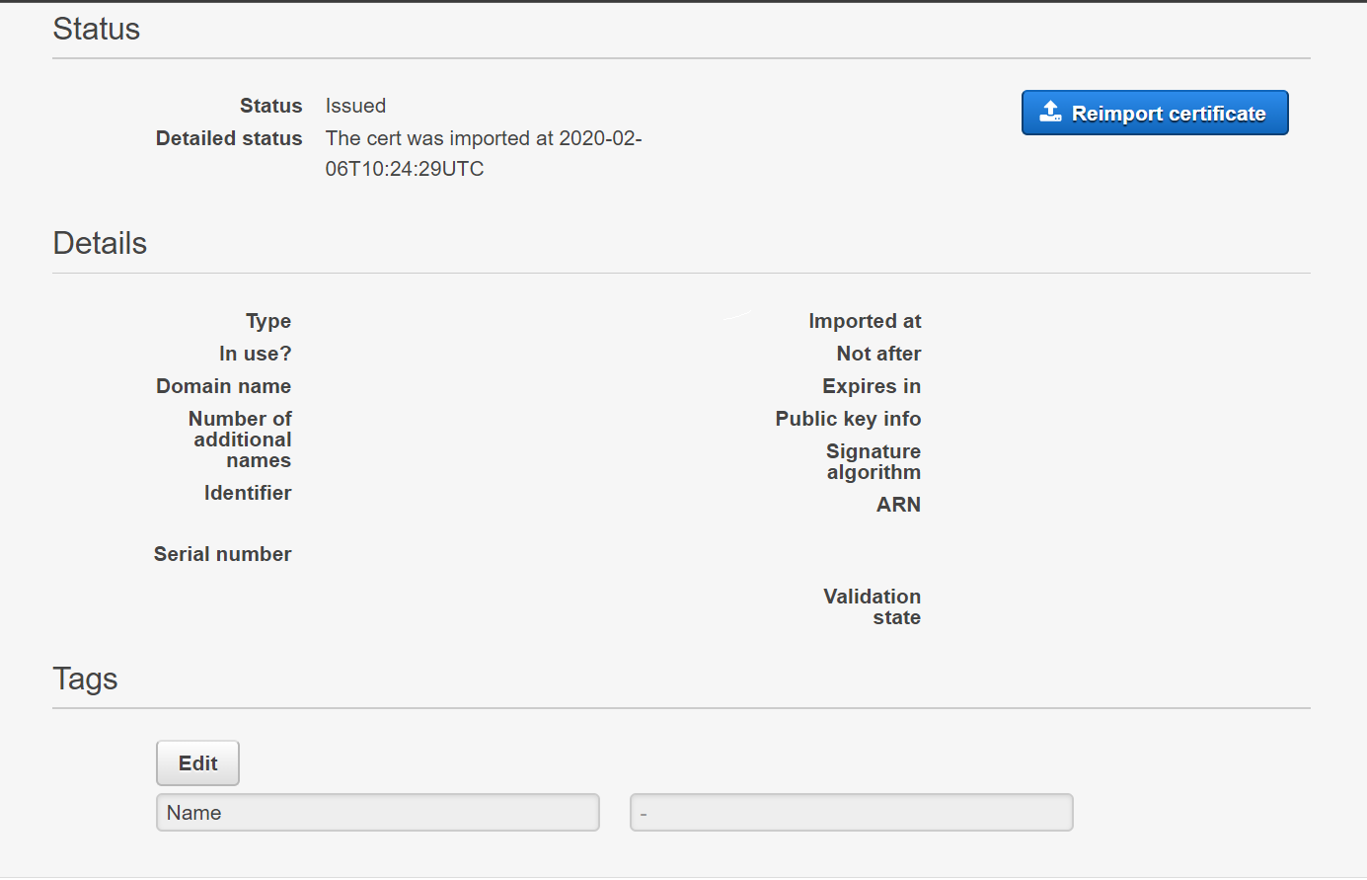Screen dimensions: 1367x880
Task: Select the Tags section heading
Action: [x=85, y=680]
